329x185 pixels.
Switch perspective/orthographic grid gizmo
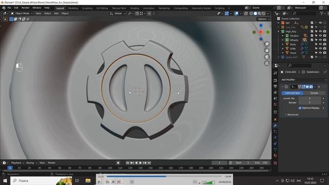267,63
